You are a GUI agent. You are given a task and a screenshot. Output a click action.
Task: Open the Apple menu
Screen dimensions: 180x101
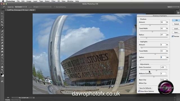(3, 1)
